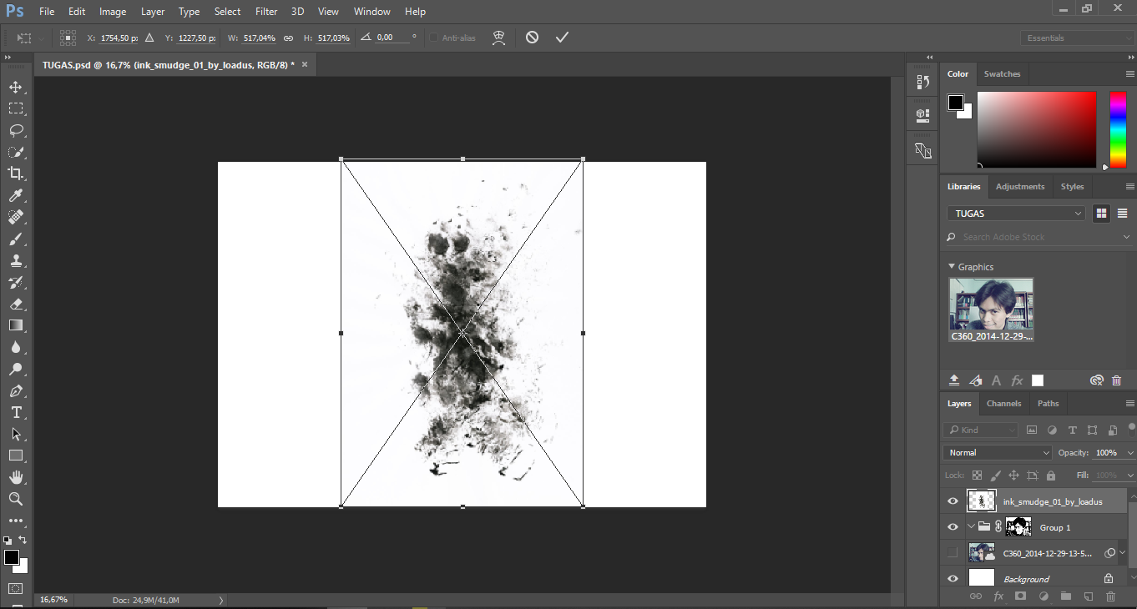Viewport: 1137px width, 609px height.
Task: Pick a color from the Color panel gradient
Action: click(x=1035, y=129)
